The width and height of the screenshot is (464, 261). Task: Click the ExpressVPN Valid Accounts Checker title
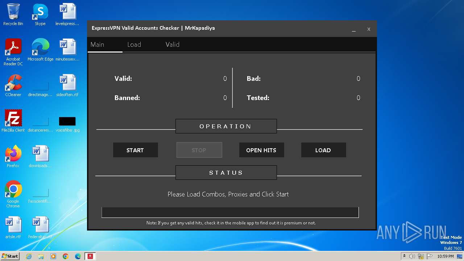pyautogui.click(x=153, y=28)
